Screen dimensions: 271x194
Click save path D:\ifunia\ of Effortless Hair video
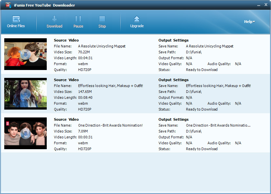click(194, 92)
